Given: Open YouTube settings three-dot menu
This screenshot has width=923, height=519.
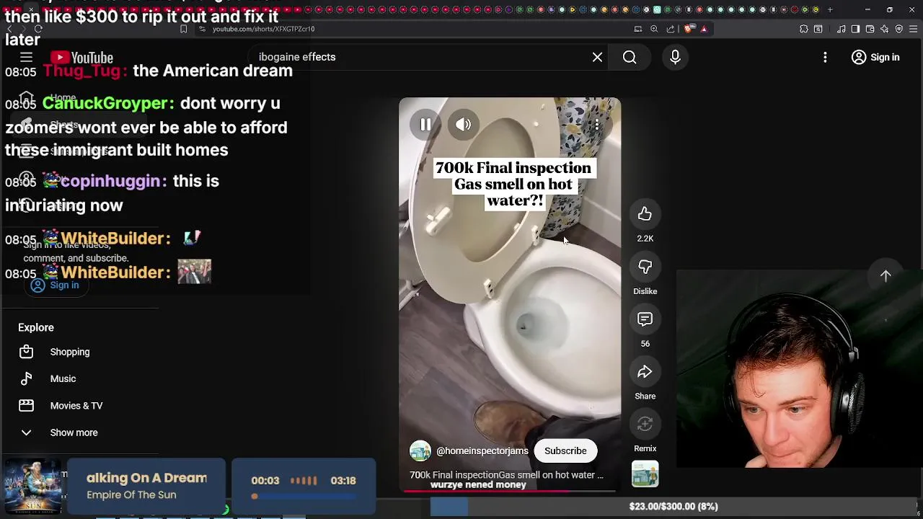Looking at the screenshot, I should click(x=825, y=57).
